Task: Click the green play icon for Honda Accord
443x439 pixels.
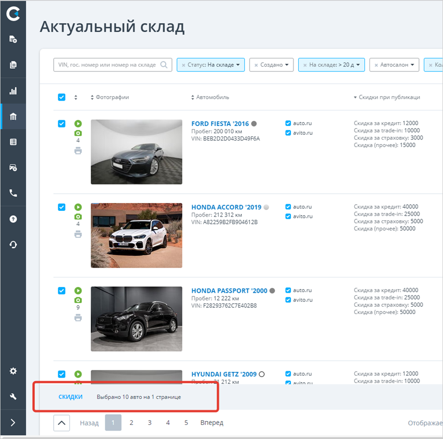Action: pos(78,207)
